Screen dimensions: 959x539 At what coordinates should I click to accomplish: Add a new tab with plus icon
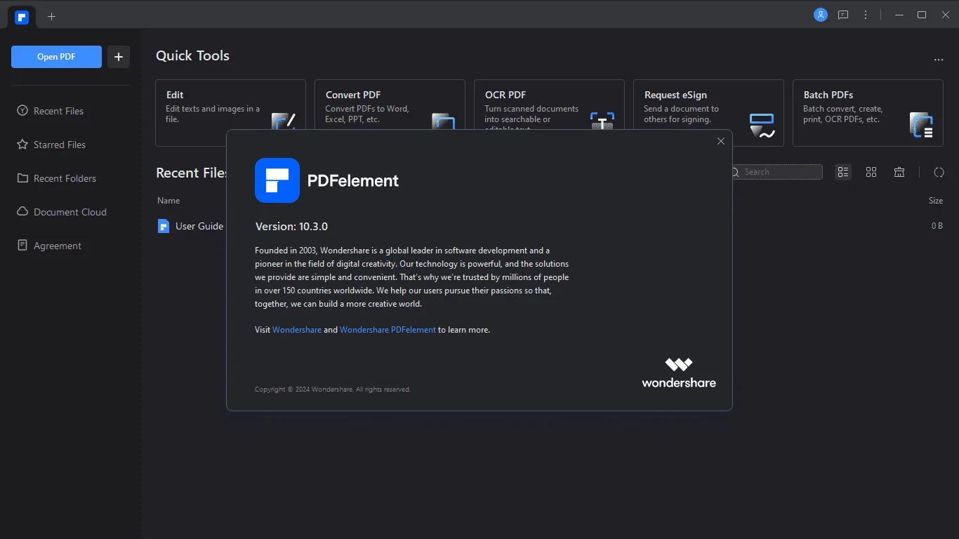click(x=51, y=16)
